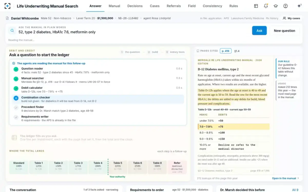Select cited page p. 418 chip
Viewport: 308px width, 192px height.
tap(226, 51)
